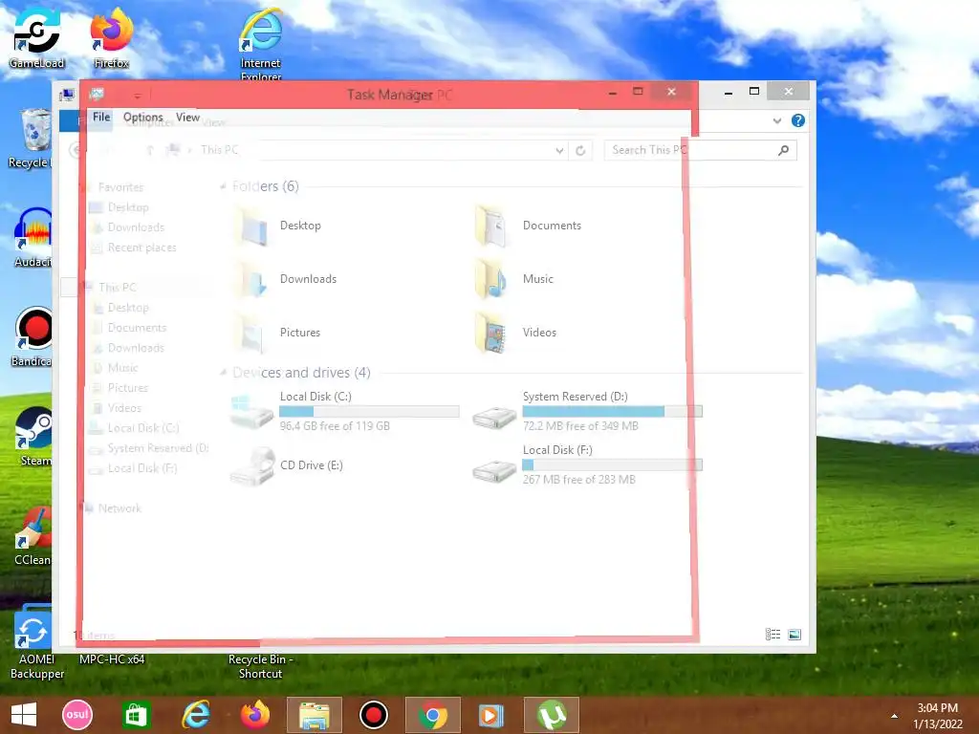Switch to details view icon in status bar
Viewport: 979px width, 734px height.
click(x=772, y=635)
